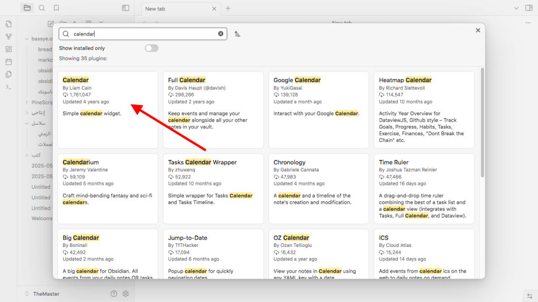Screen dimensions: 538x302
Task: Open graph view from the ribbon
Action: [8, 37]
